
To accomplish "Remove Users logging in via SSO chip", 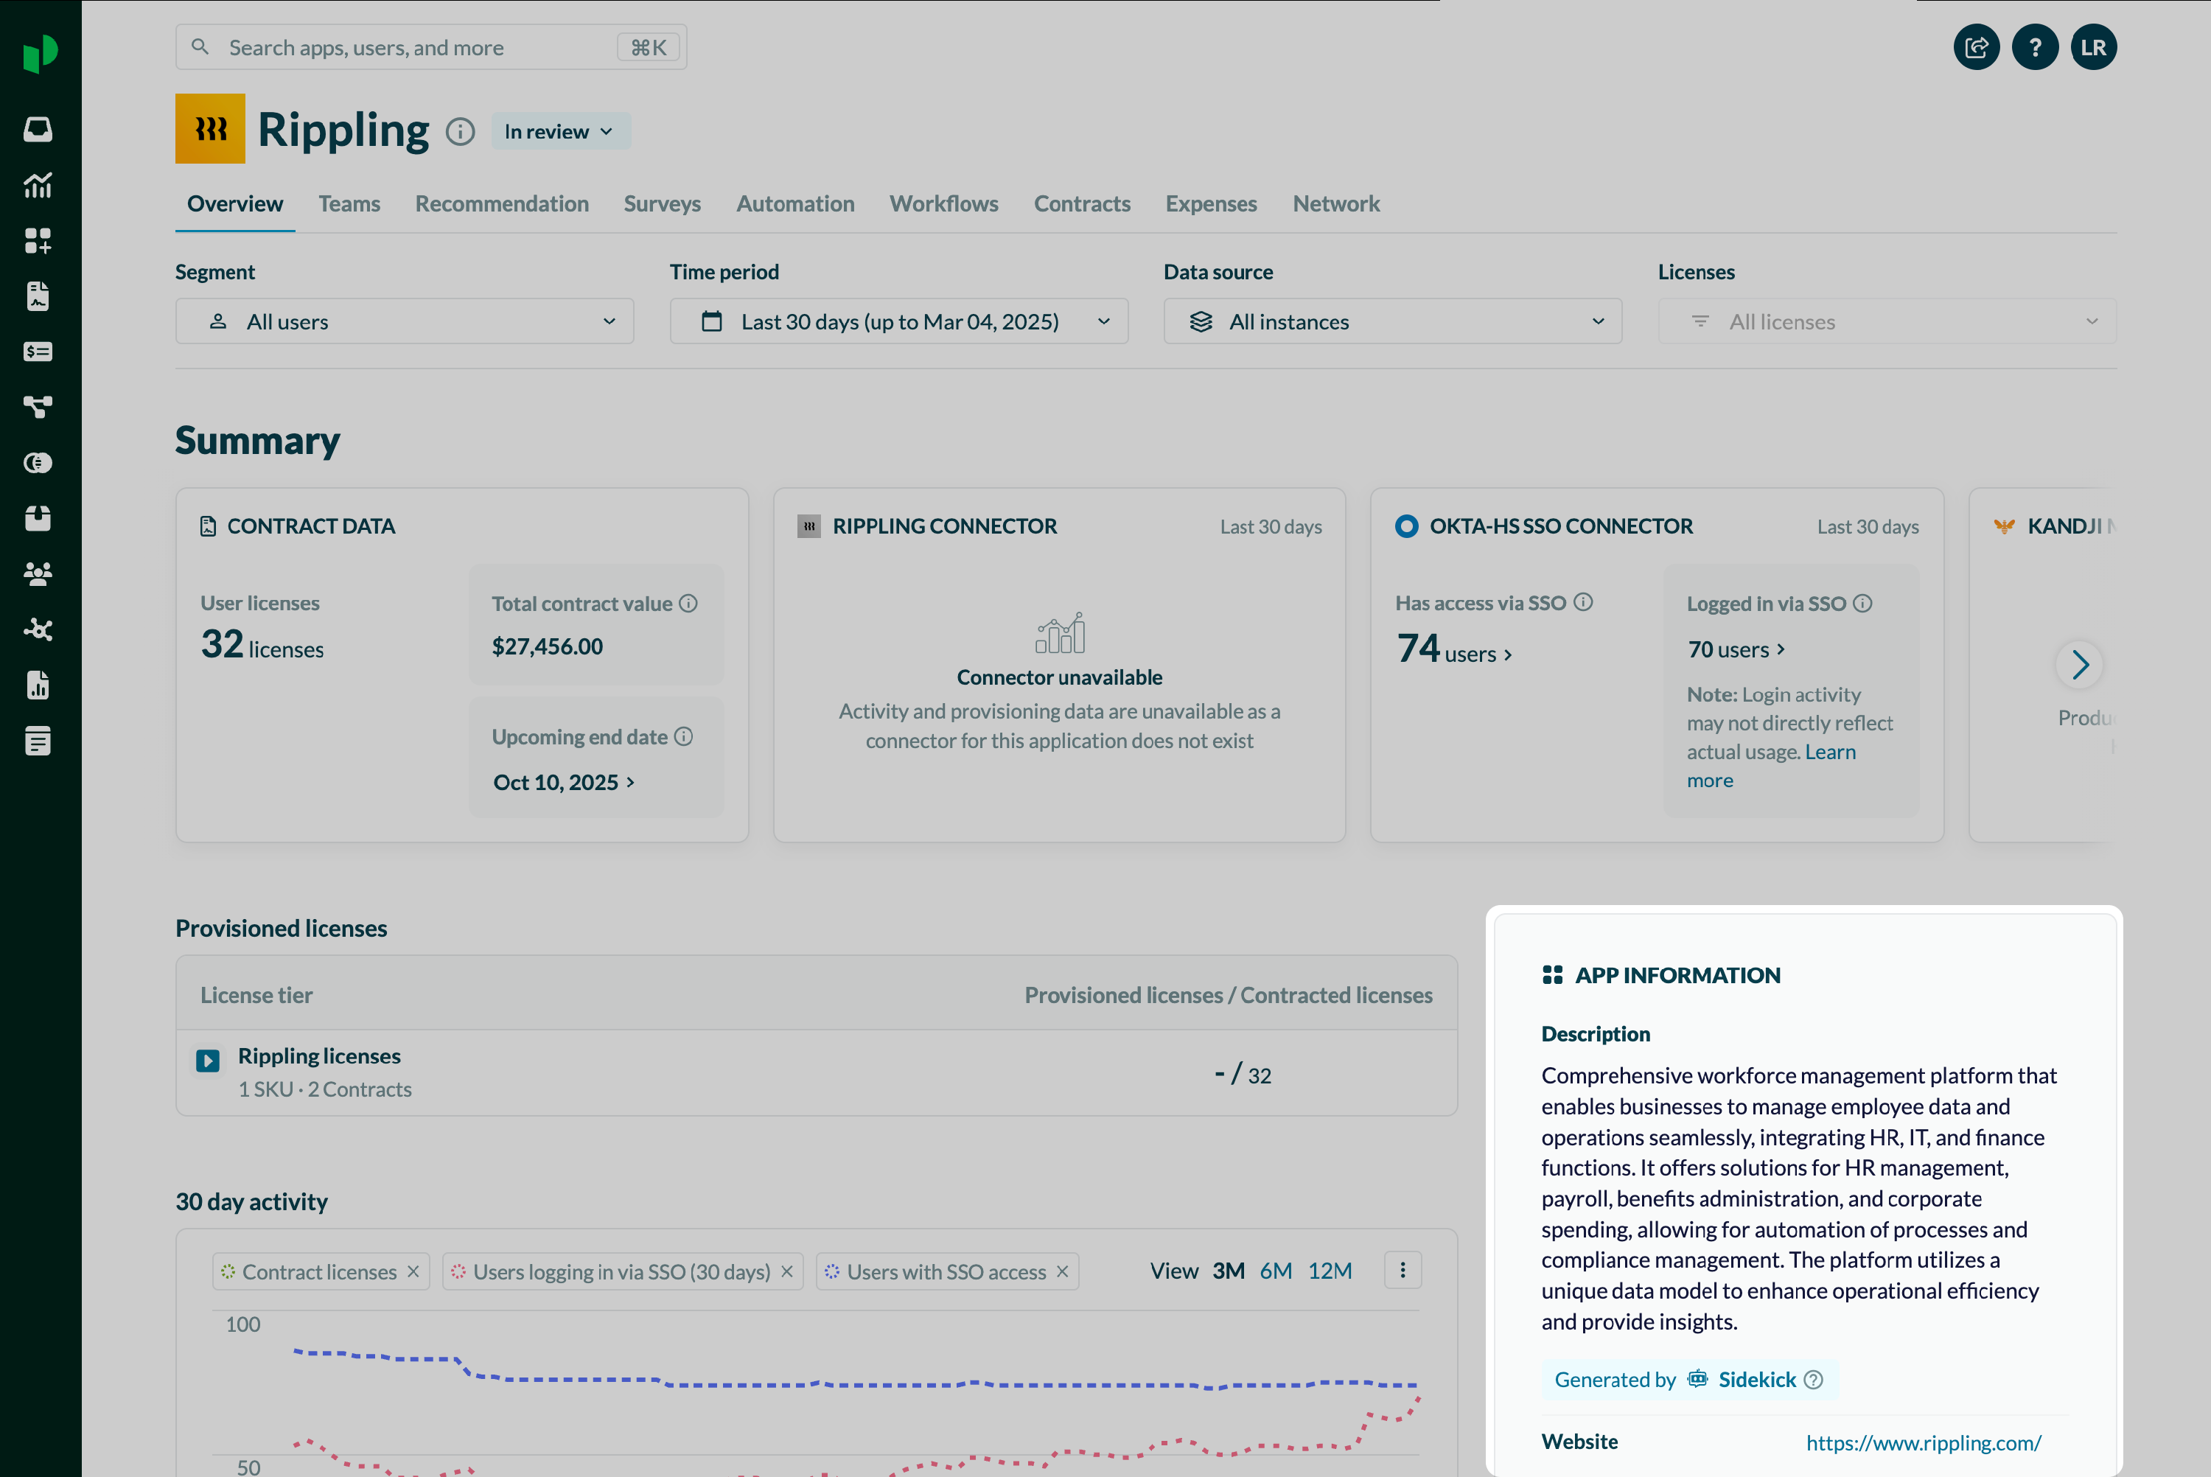I will 787,1271.
